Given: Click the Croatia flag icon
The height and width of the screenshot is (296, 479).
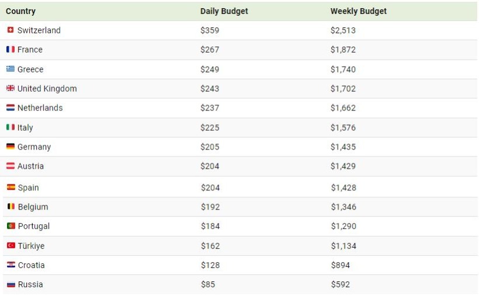Looking at the screenshot, I should 11,264.
